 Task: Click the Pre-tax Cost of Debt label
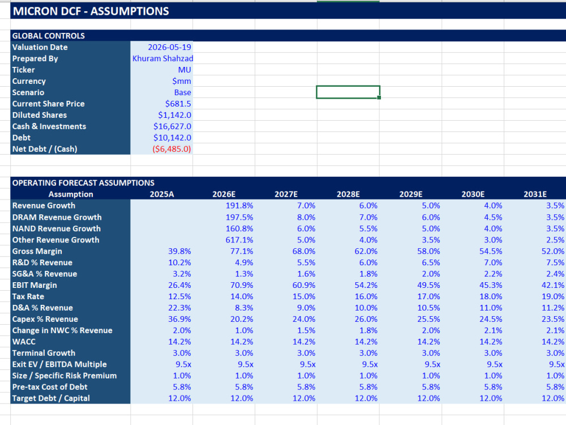(50, 387)
